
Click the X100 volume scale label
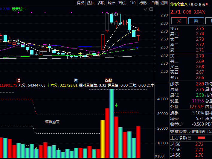[x=159, y=156]
